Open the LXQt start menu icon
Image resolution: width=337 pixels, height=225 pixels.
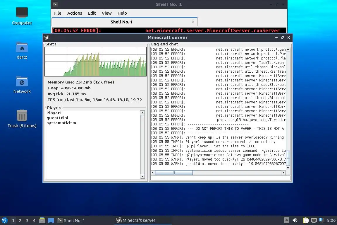tap(5, 220)
